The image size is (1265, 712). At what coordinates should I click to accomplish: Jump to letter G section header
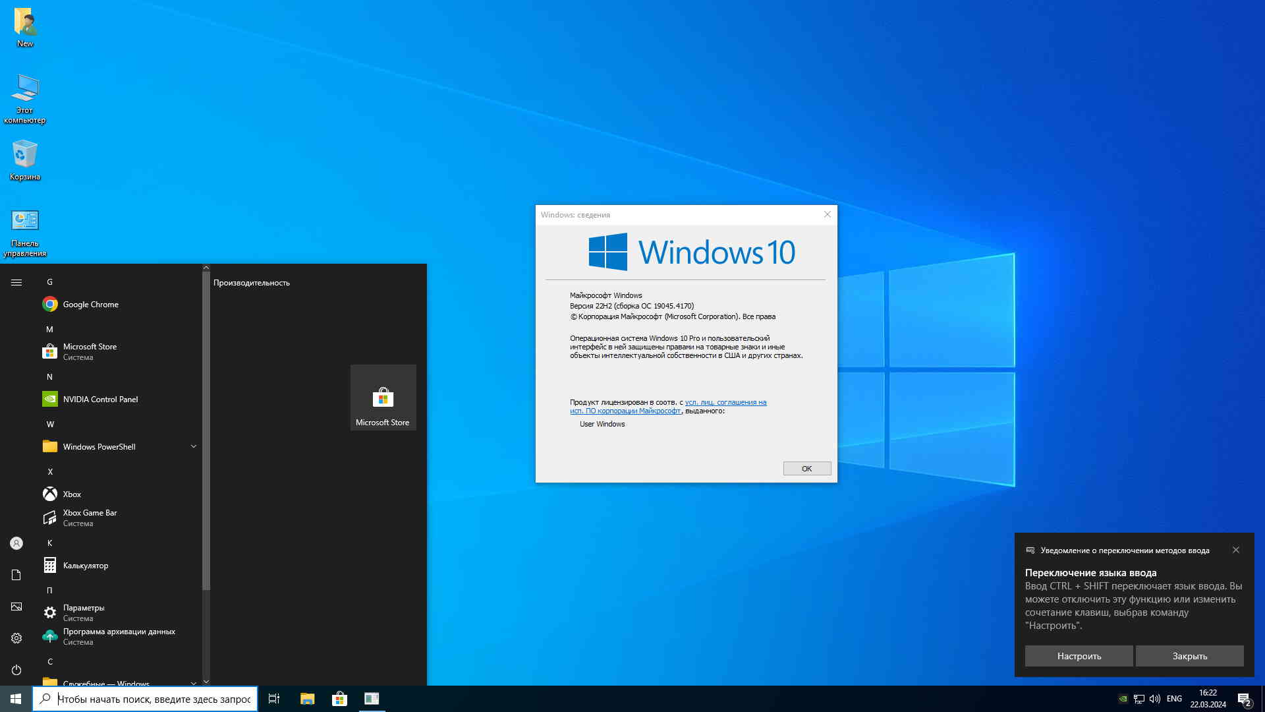click(x=49, y=282)
